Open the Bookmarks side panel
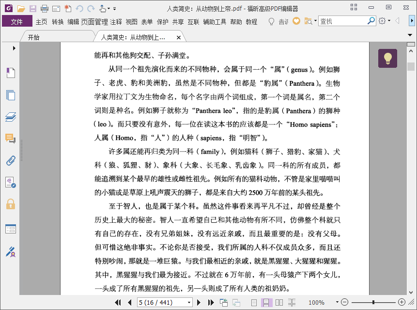 (x=11, y=73)
